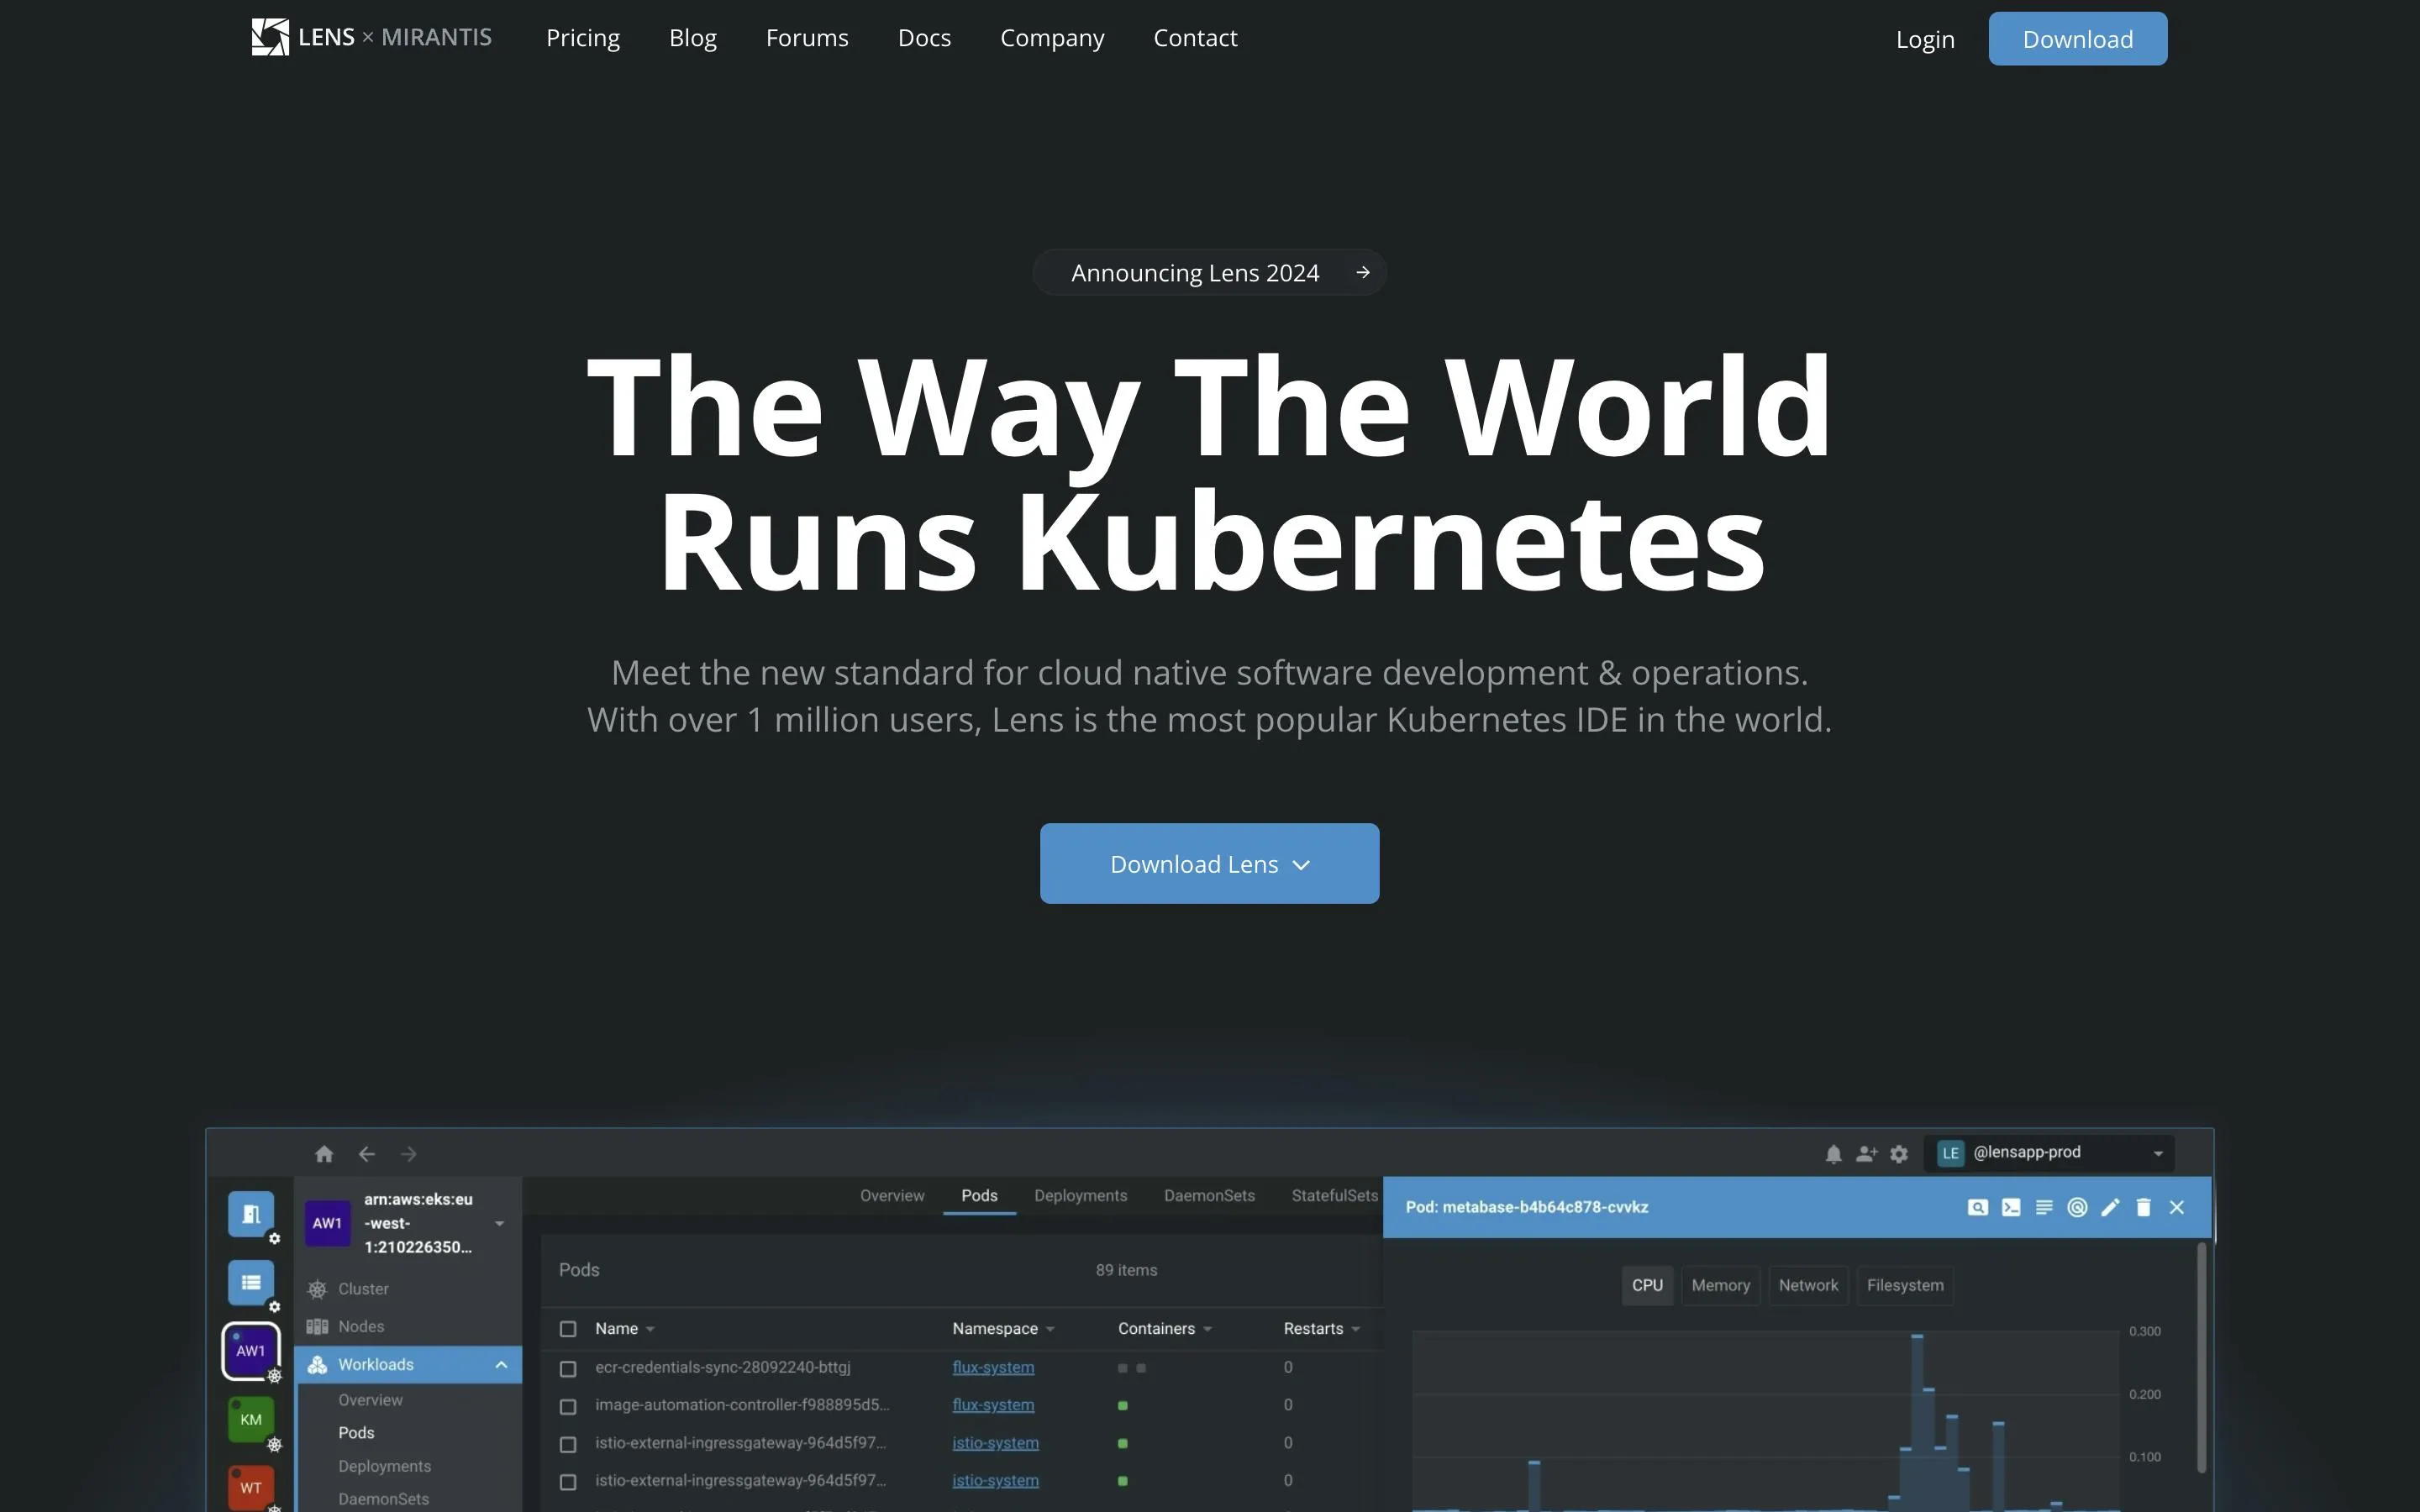Click the pod logs lines icon
Viewport: 2420px width, 1512px height.
click(x=2044, y=1207)
